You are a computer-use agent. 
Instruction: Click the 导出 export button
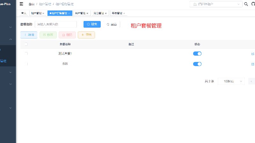(x=86, y=35)
